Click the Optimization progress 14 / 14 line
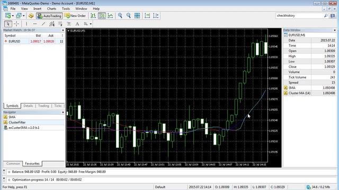The height and width of the screenshot is (190, 339). coord(47,179)
